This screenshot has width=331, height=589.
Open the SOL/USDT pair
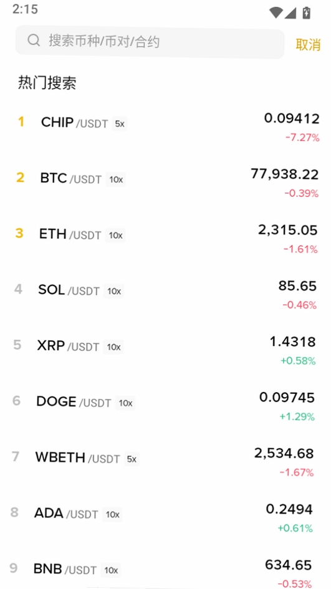(165, 295)
